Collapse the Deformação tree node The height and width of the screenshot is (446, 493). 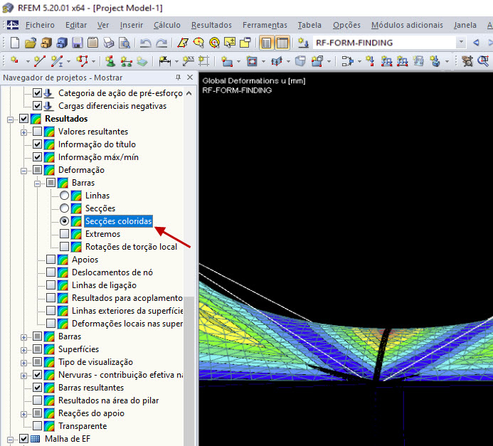point(24,170)
